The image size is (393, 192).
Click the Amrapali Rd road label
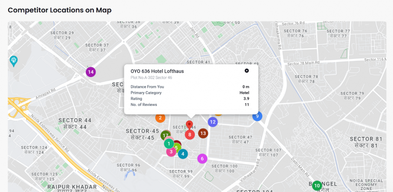45,94
